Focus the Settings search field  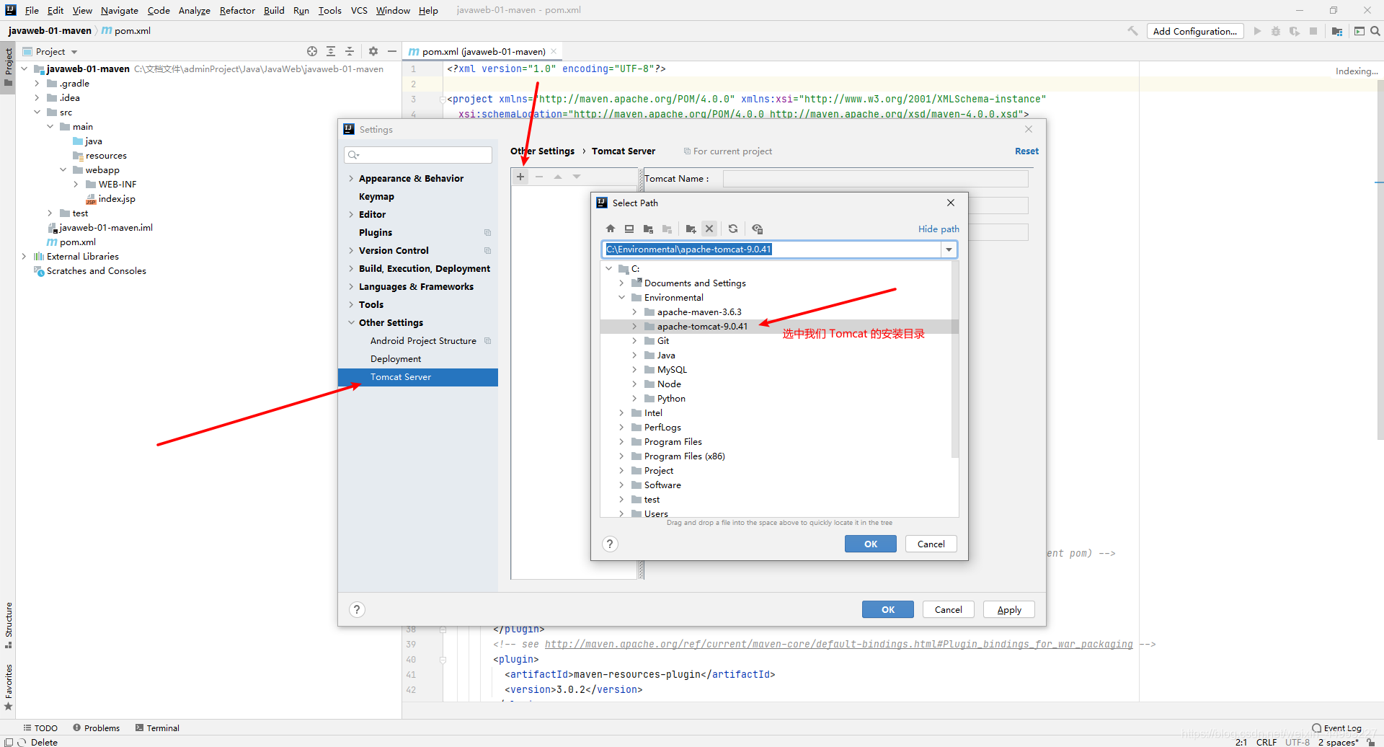(418, 154)
